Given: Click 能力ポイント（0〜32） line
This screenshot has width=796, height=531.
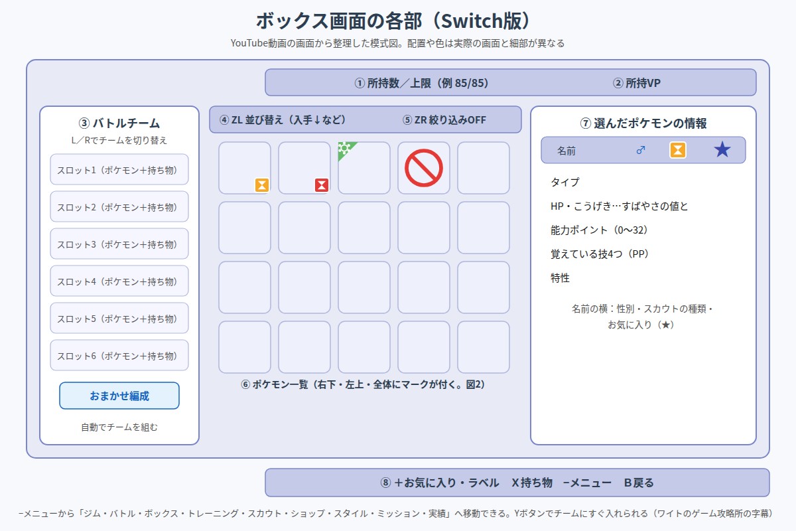Looking at the screenshot, I should pos(599,230).
